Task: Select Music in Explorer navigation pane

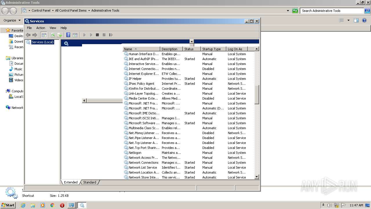Action: tap(16, 69)
